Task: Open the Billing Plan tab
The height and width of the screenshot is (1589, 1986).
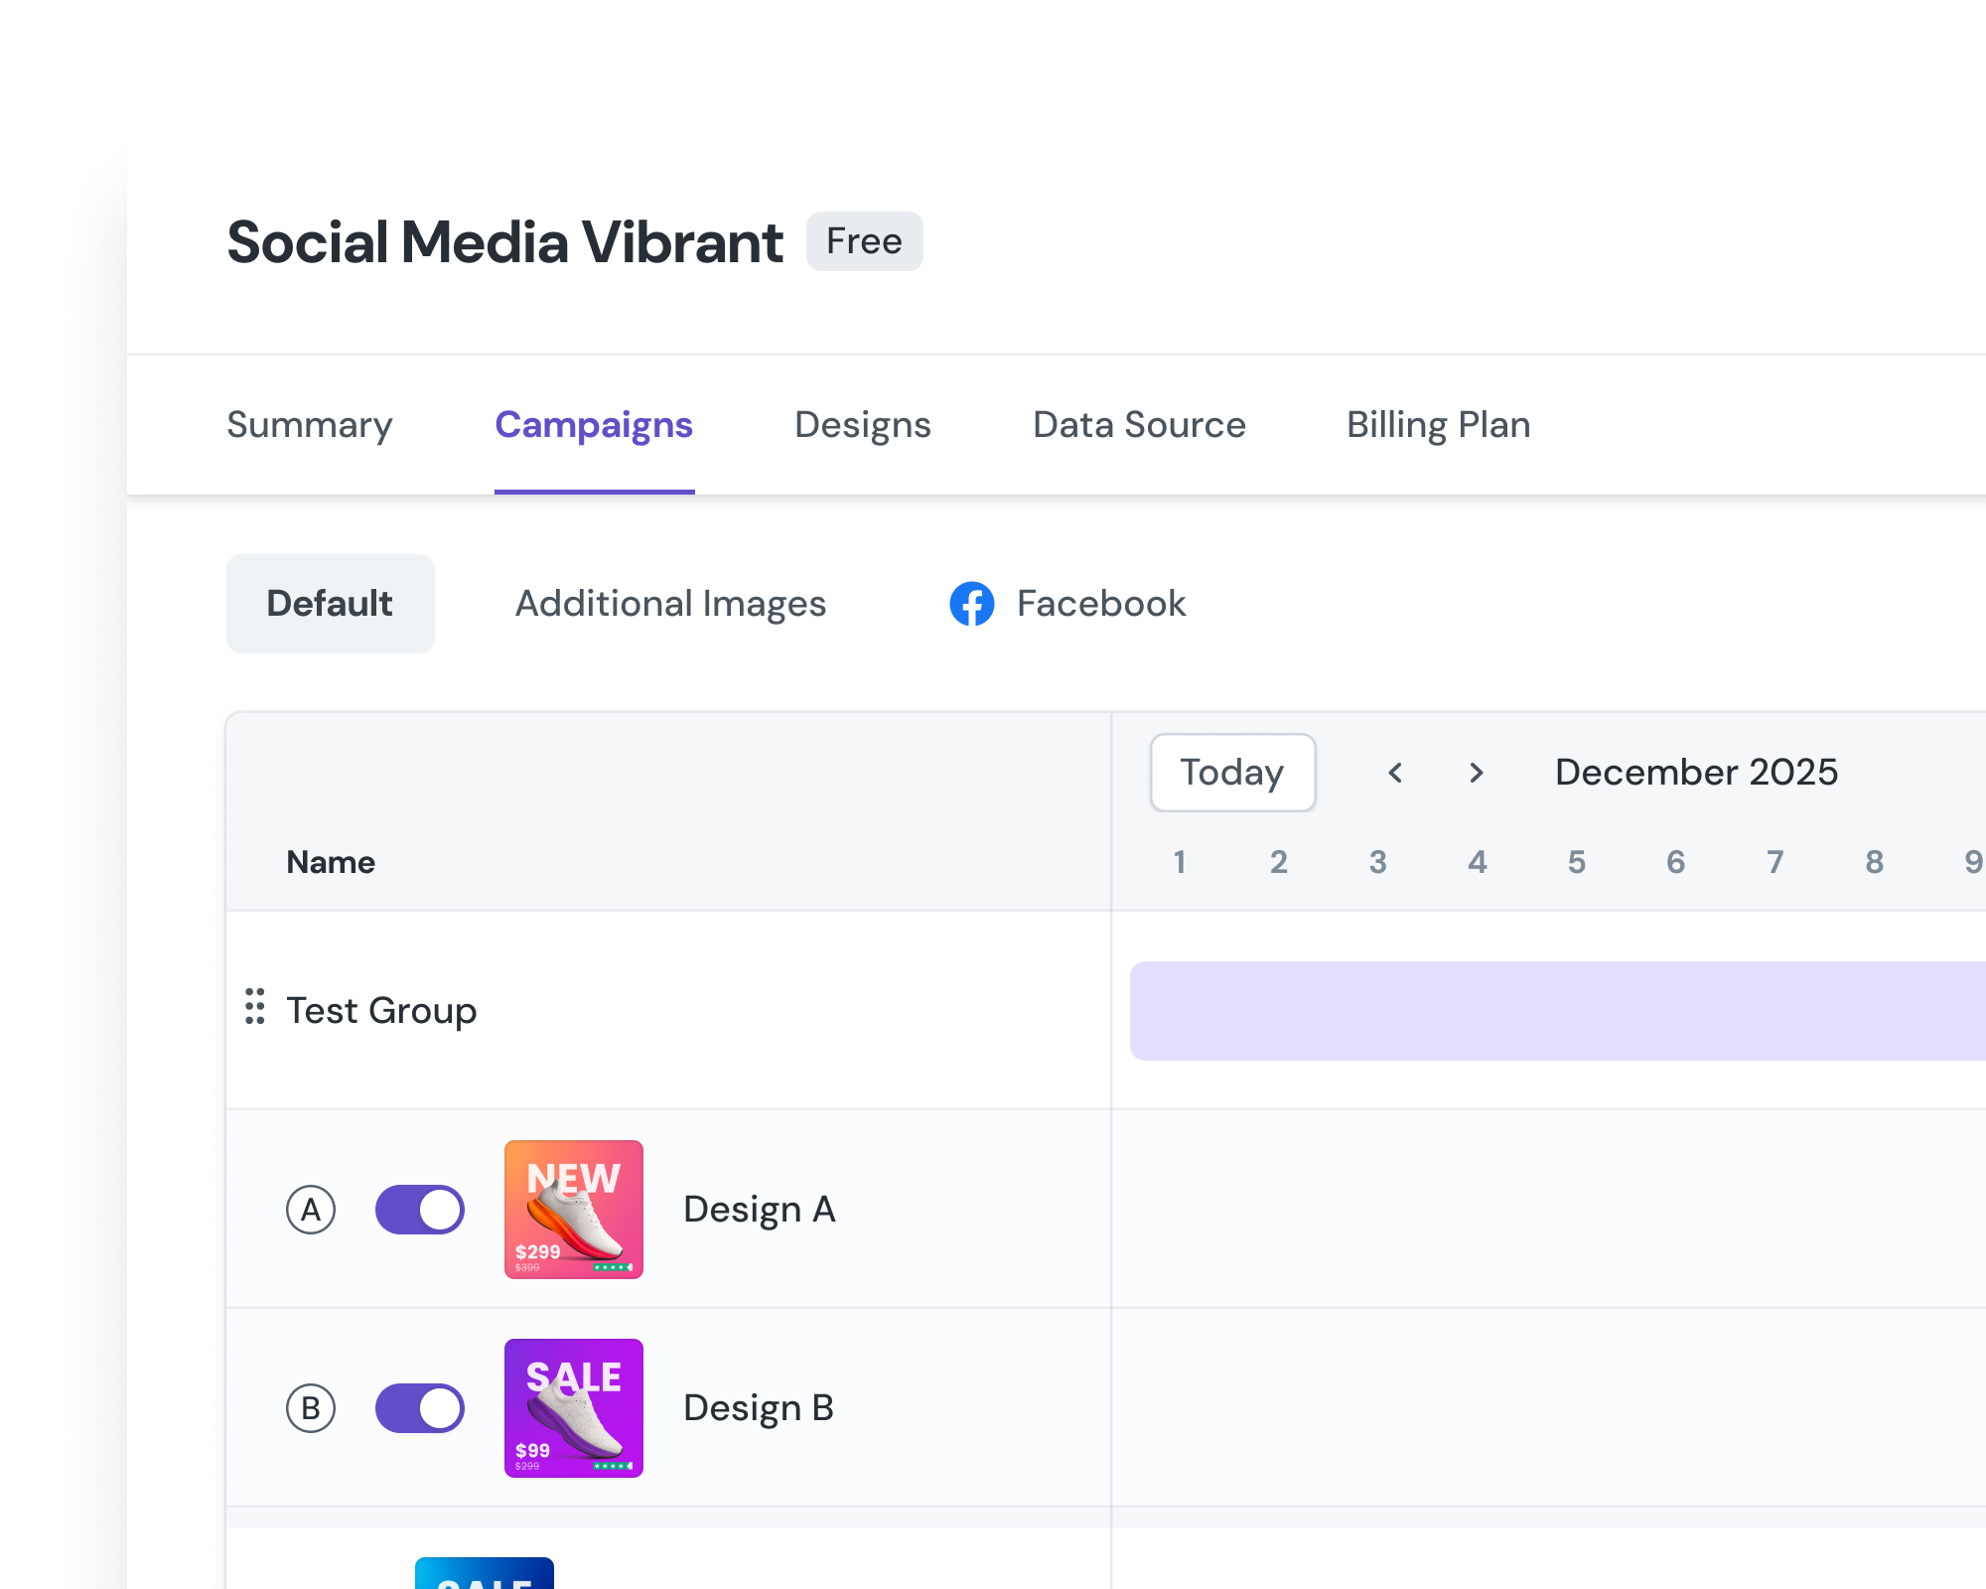Action: coord(1438,425)
